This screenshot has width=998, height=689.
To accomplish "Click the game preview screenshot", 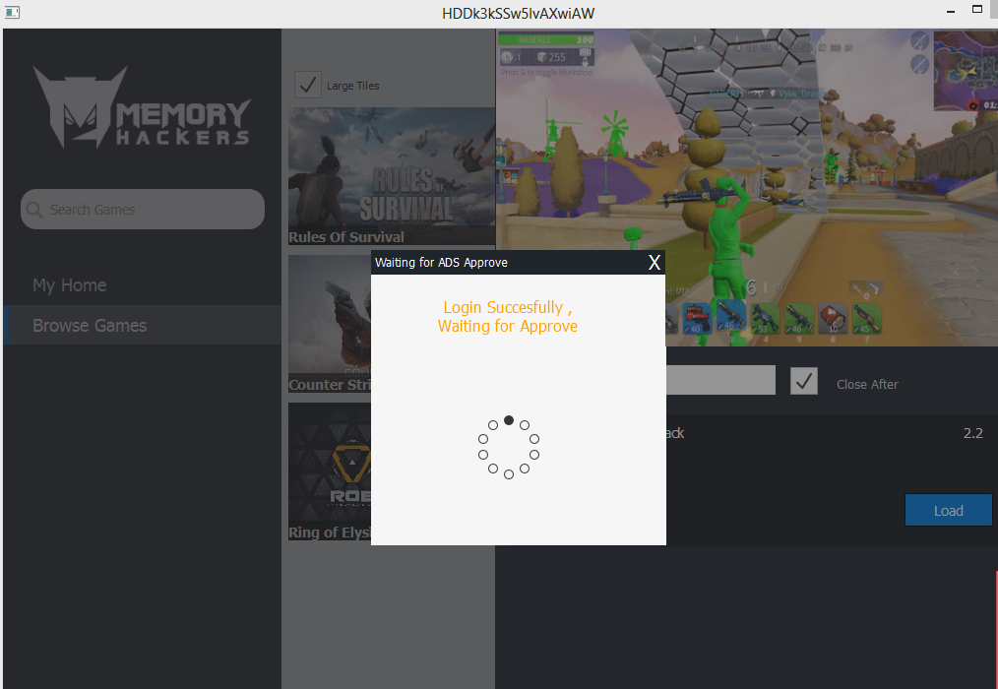I will point(747,187).
